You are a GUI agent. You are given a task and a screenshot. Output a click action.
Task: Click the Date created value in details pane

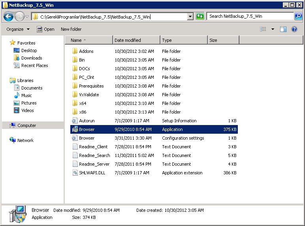pos(184,210)
